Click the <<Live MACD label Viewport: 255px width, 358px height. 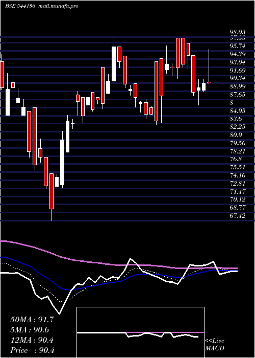pyautogui.click(x=215, y=345)
